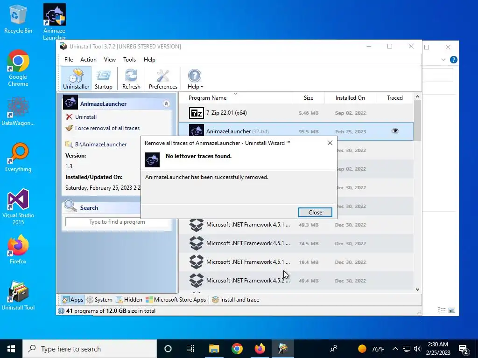Select Animaze Launcher desktop shortcut
Viewport: 478px width, 358px height.
[54, 22]
